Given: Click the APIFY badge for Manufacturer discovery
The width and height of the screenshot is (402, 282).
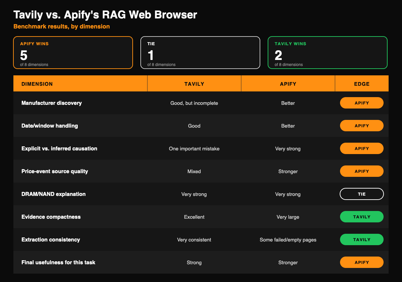Looking at the screenshot, I should click(362, 103).
